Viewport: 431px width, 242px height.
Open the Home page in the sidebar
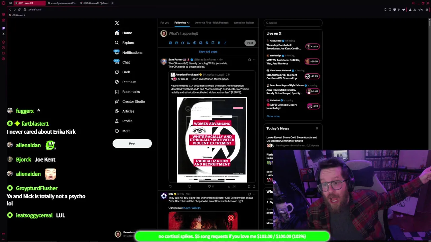pos(123,33)
